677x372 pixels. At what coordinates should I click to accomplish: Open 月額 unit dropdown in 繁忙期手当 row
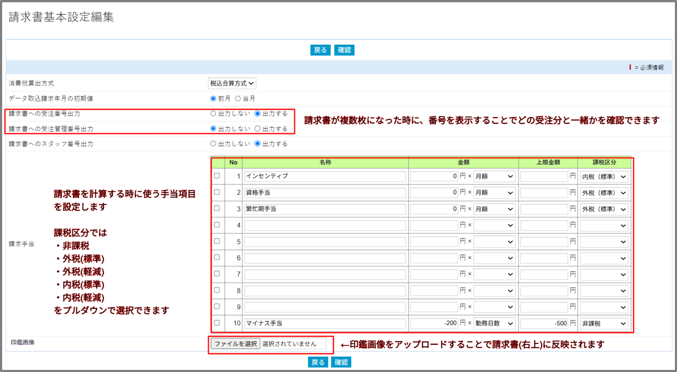(495, 209)
